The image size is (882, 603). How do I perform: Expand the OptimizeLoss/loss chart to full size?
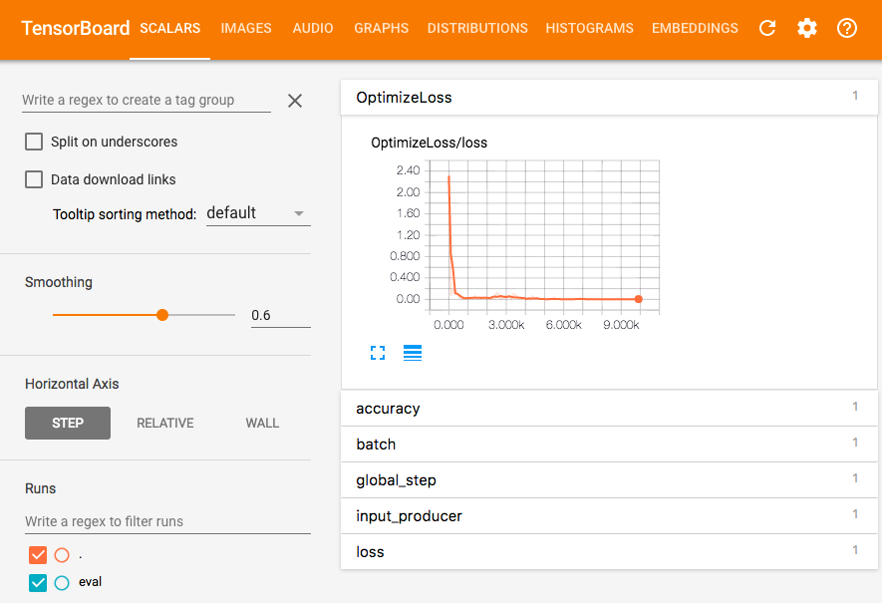(378, 353)
